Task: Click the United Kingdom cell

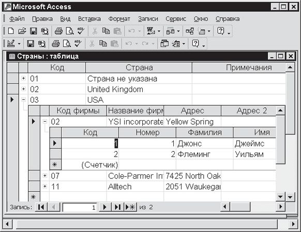Action: click(139, 89)
